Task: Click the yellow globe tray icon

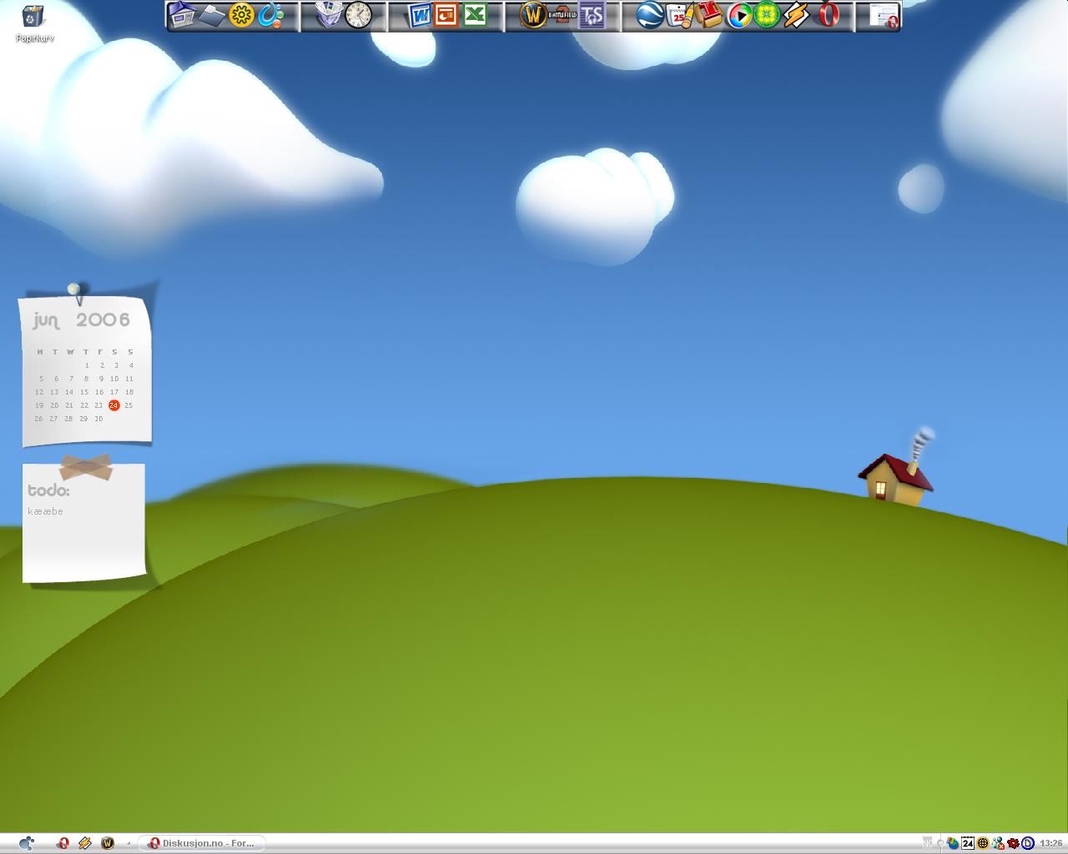Action: pos(983,843)
